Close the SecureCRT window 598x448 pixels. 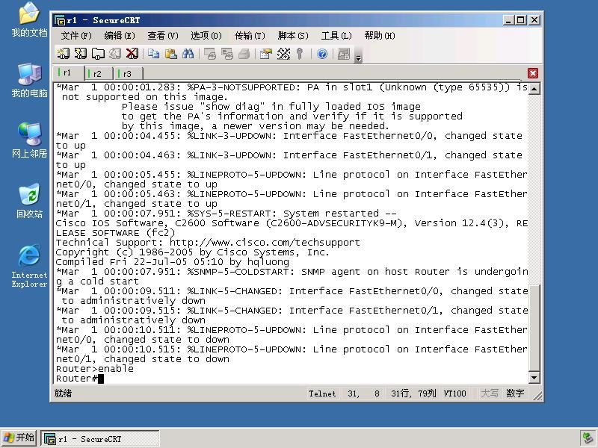[x=534, y=20]
